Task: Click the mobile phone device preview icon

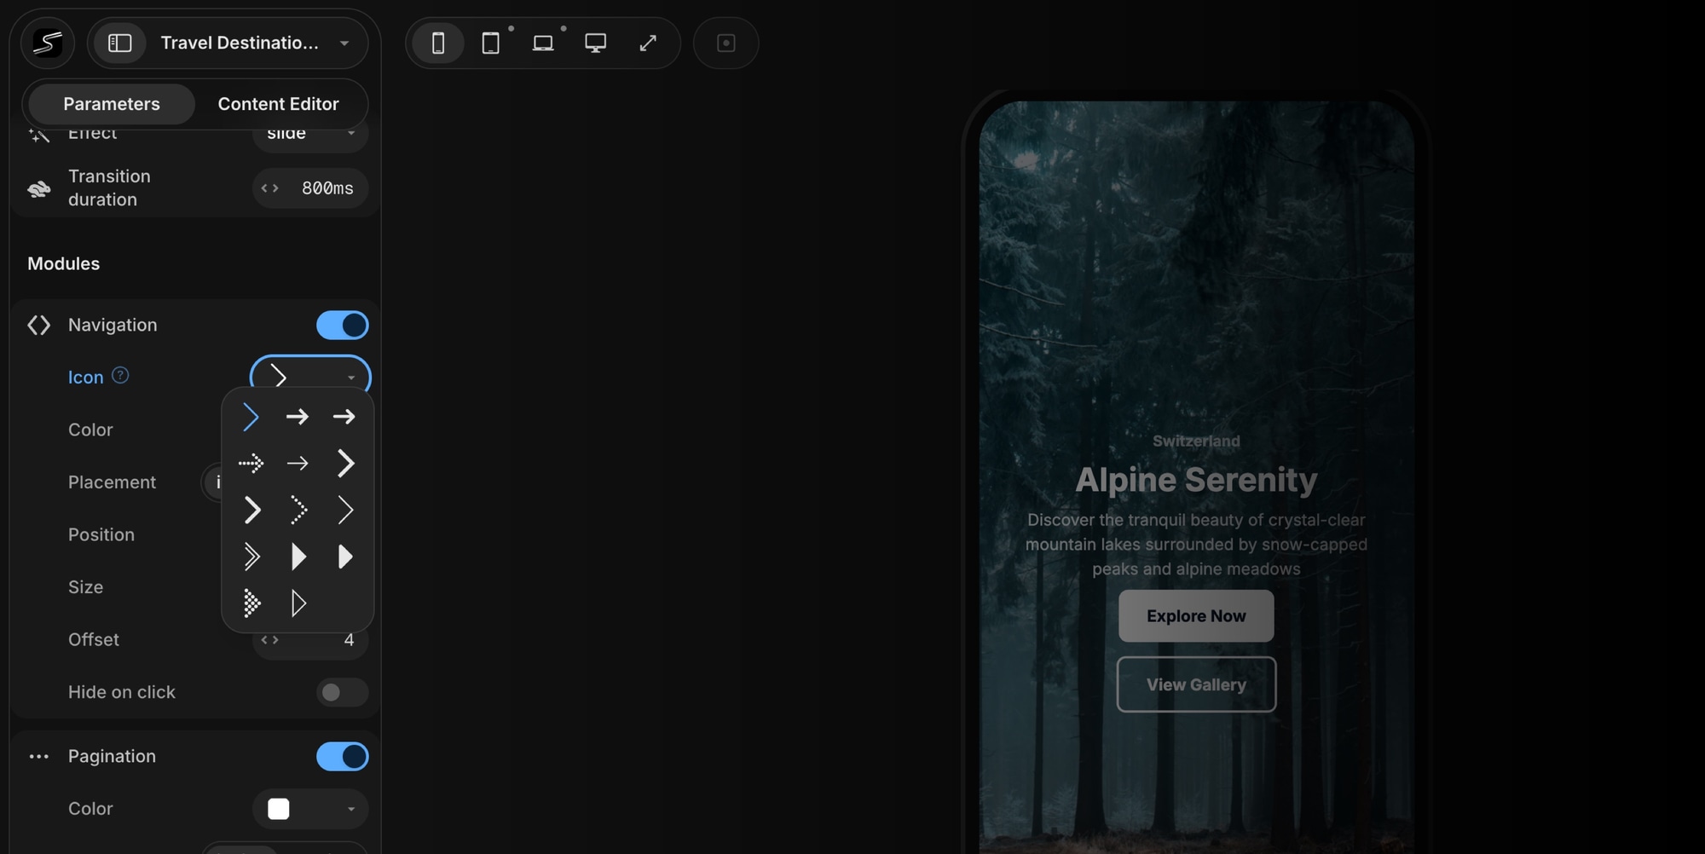Action: pos(438,43)
